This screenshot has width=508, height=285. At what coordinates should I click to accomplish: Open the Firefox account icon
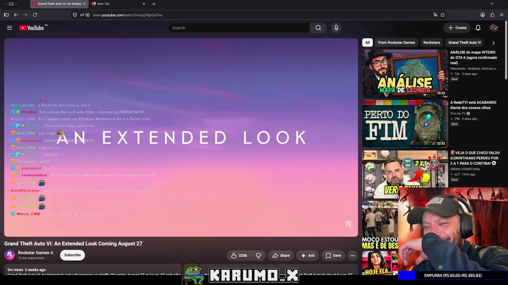483,15
